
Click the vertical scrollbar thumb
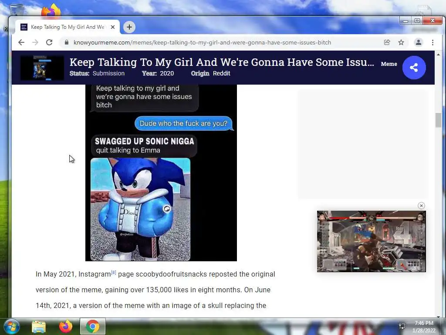[438, 120]
